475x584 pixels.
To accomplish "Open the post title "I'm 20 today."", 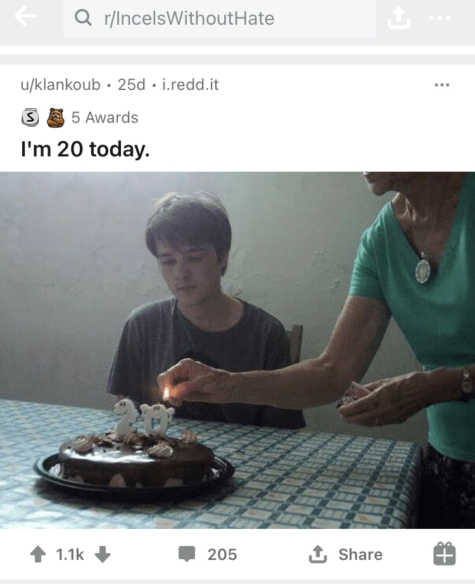I will [x=85, y=149].
